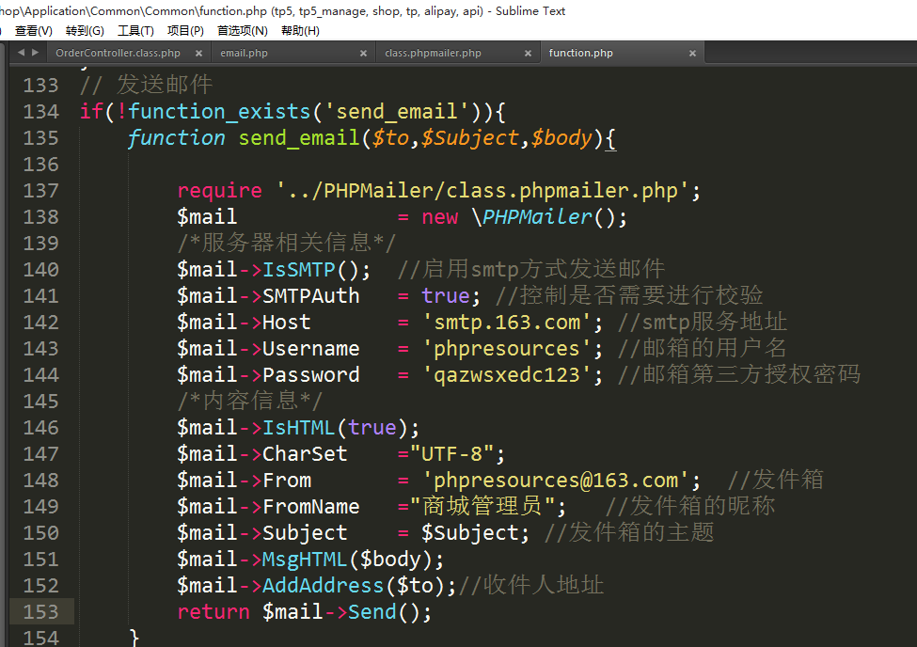Click the tab scroll left arrow

coord(21,53)
